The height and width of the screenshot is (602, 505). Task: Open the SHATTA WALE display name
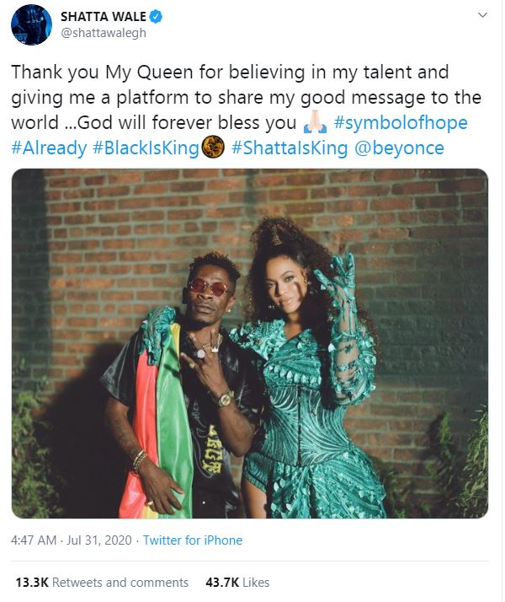tap(104, 17)
